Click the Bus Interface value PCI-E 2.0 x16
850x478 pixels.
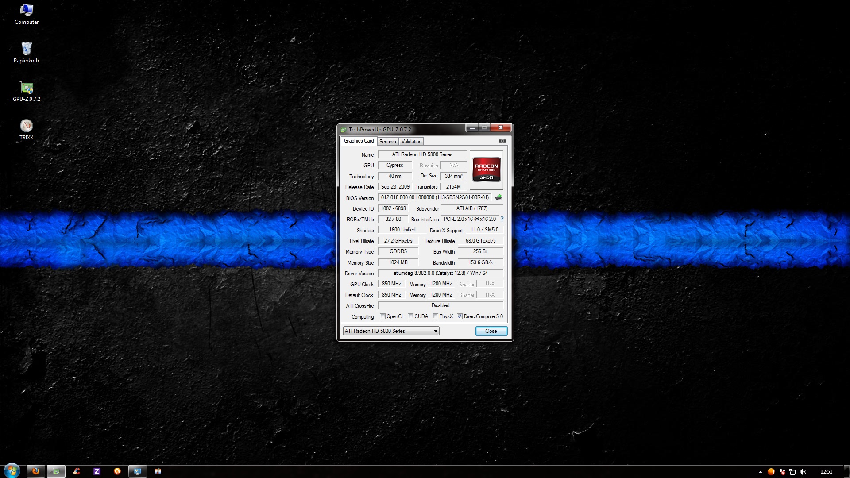[x=470, y=219]
